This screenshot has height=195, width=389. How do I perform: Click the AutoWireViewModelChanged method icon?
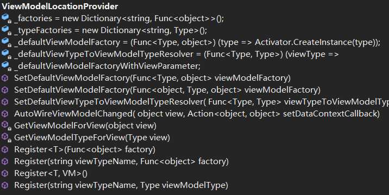point(5,114)
